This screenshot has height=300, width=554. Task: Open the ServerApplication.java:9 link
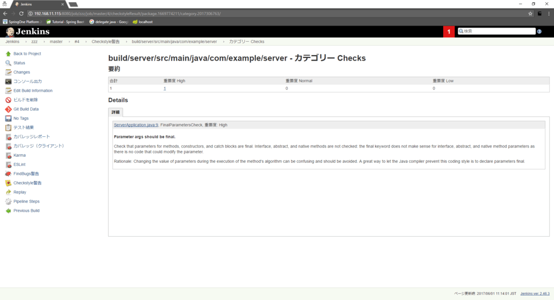click(x=136, y=125)
